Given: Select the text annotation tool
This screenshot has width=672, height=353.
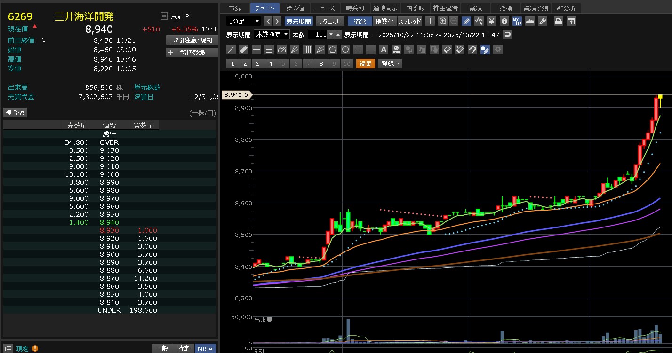Looking at the screenshot, I should point(384,49).
